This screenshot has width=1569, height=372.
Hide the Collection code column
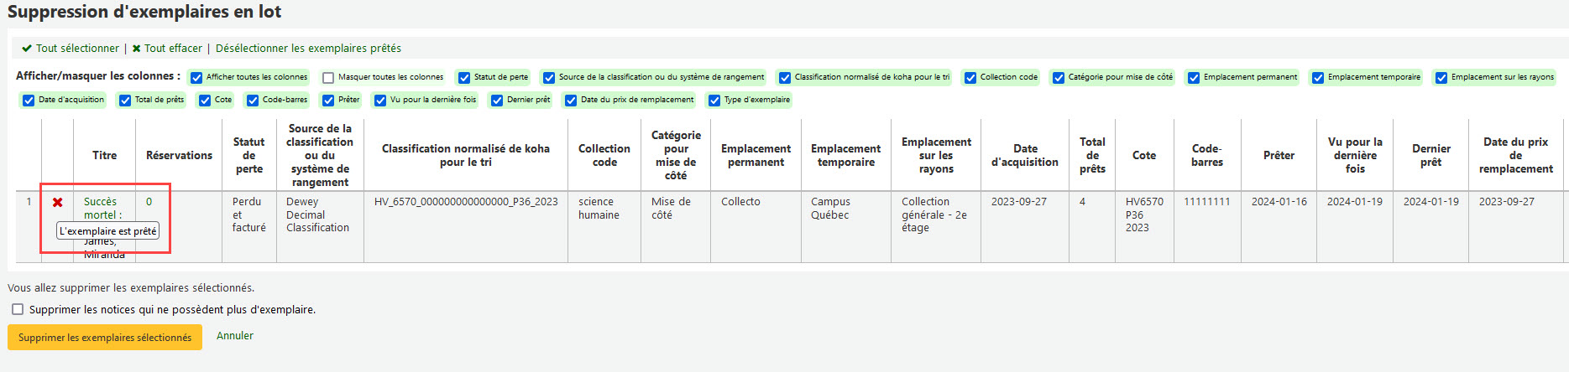[x=970, y=78]
